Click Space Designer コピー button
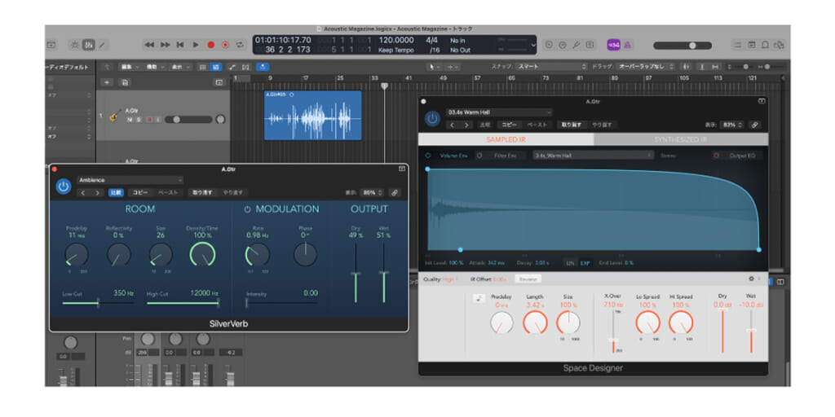 tap(510, 125)
